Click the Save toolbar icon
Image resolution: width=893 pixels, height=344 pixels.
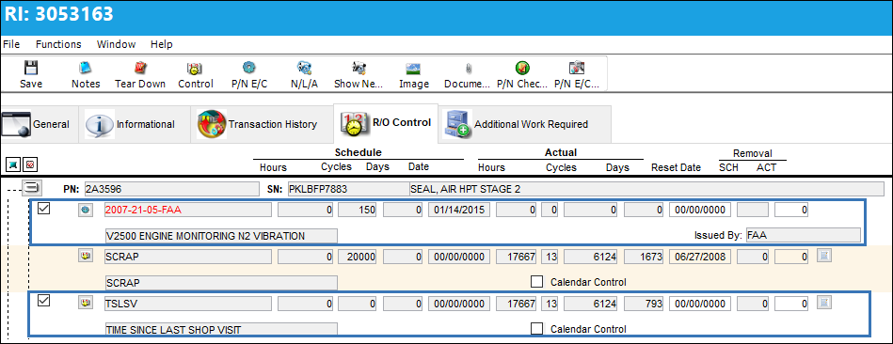(x=31, y=69)
